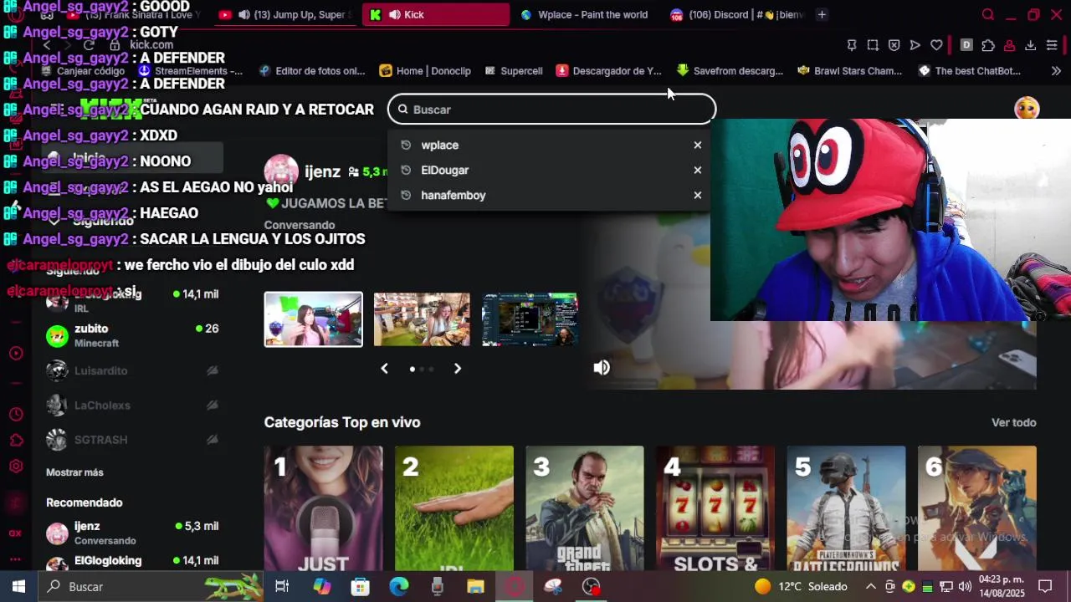Open Microsoft Edge from the taskbar
This screenshot has width=1071, height=602.
tap(398, 586)
